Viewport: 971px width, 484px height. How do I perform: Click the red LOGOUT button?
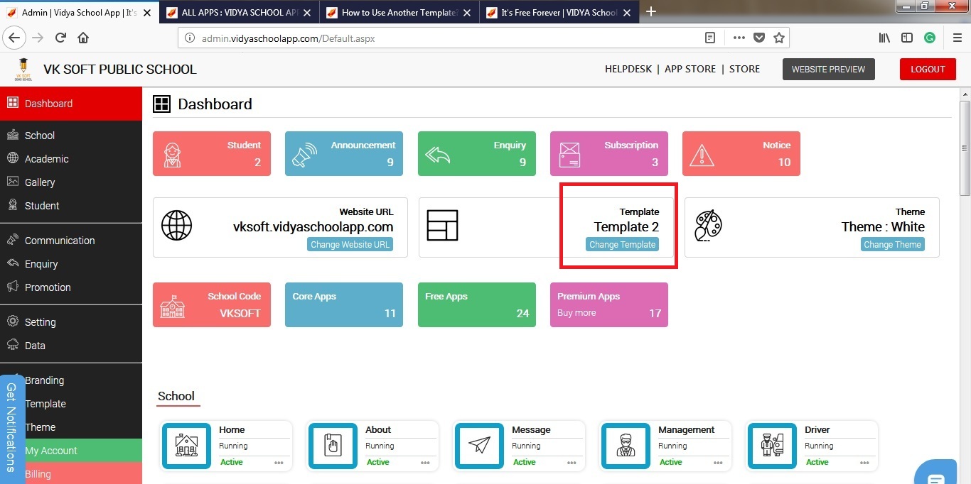tap(928, 69)
